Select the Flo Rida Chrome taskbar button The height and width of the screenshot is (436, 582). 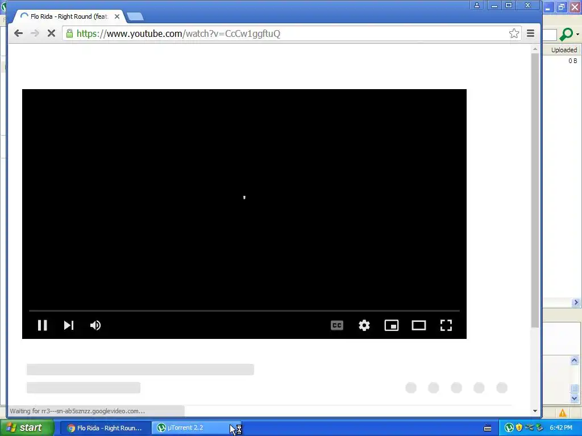tap(106, 427)
